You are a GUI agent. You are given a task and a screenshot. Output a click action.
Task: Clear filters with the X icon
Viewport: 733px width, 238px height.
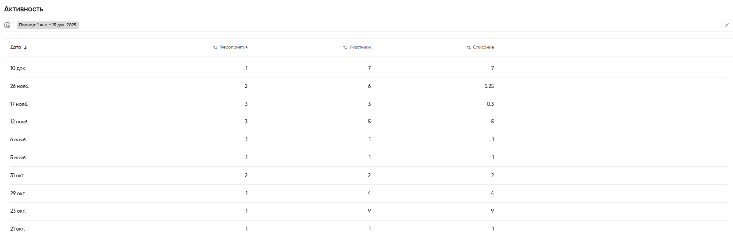(726, 25)
